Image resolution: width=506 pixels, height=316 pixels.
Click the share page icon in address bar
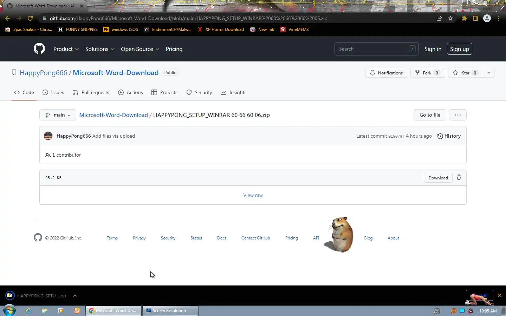click(439, 18)
